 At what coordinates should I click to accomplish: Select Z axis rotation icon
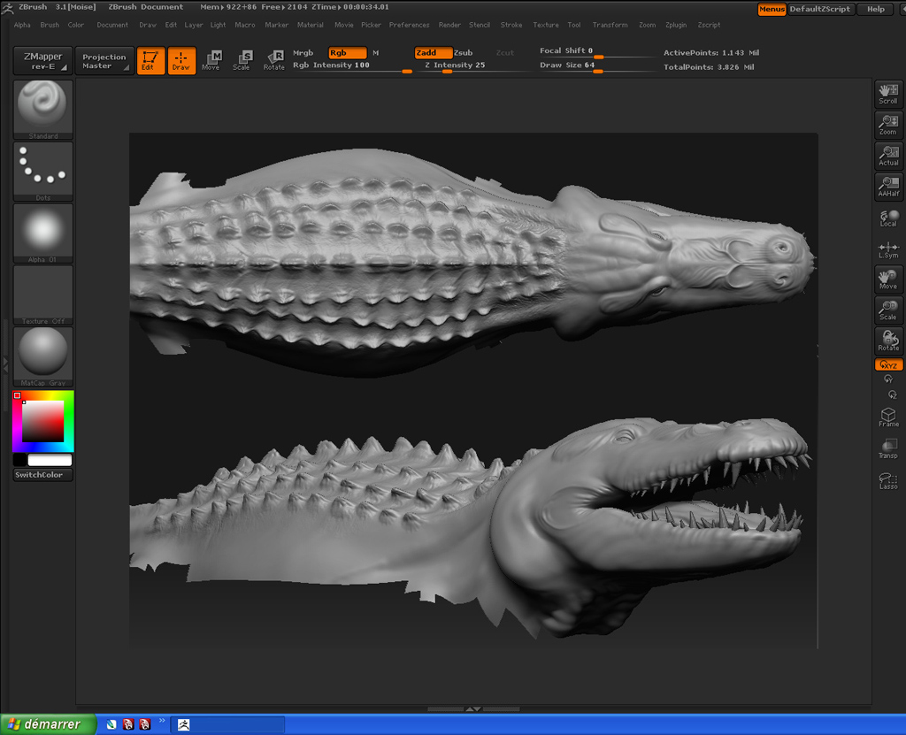[x=893, y=395]
